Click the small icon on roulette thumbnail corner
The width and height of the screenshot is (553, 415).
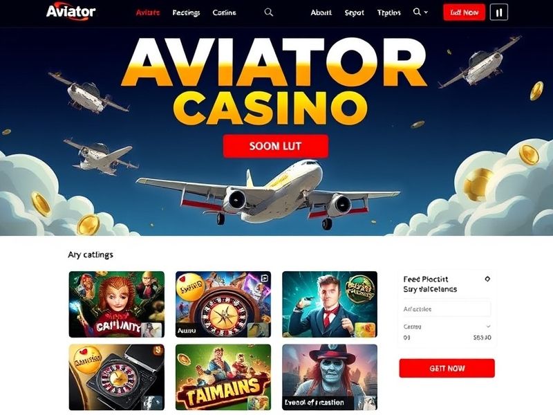pos(265,279)
